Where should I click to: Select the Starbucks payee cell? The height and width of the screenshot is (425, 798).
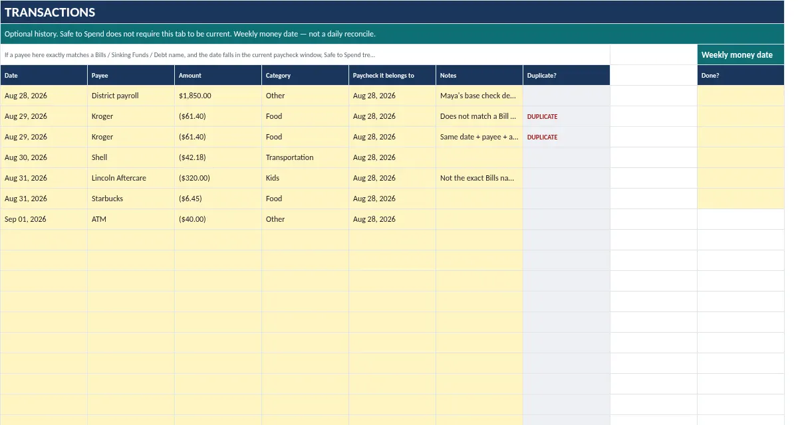[x=131, y=199]
